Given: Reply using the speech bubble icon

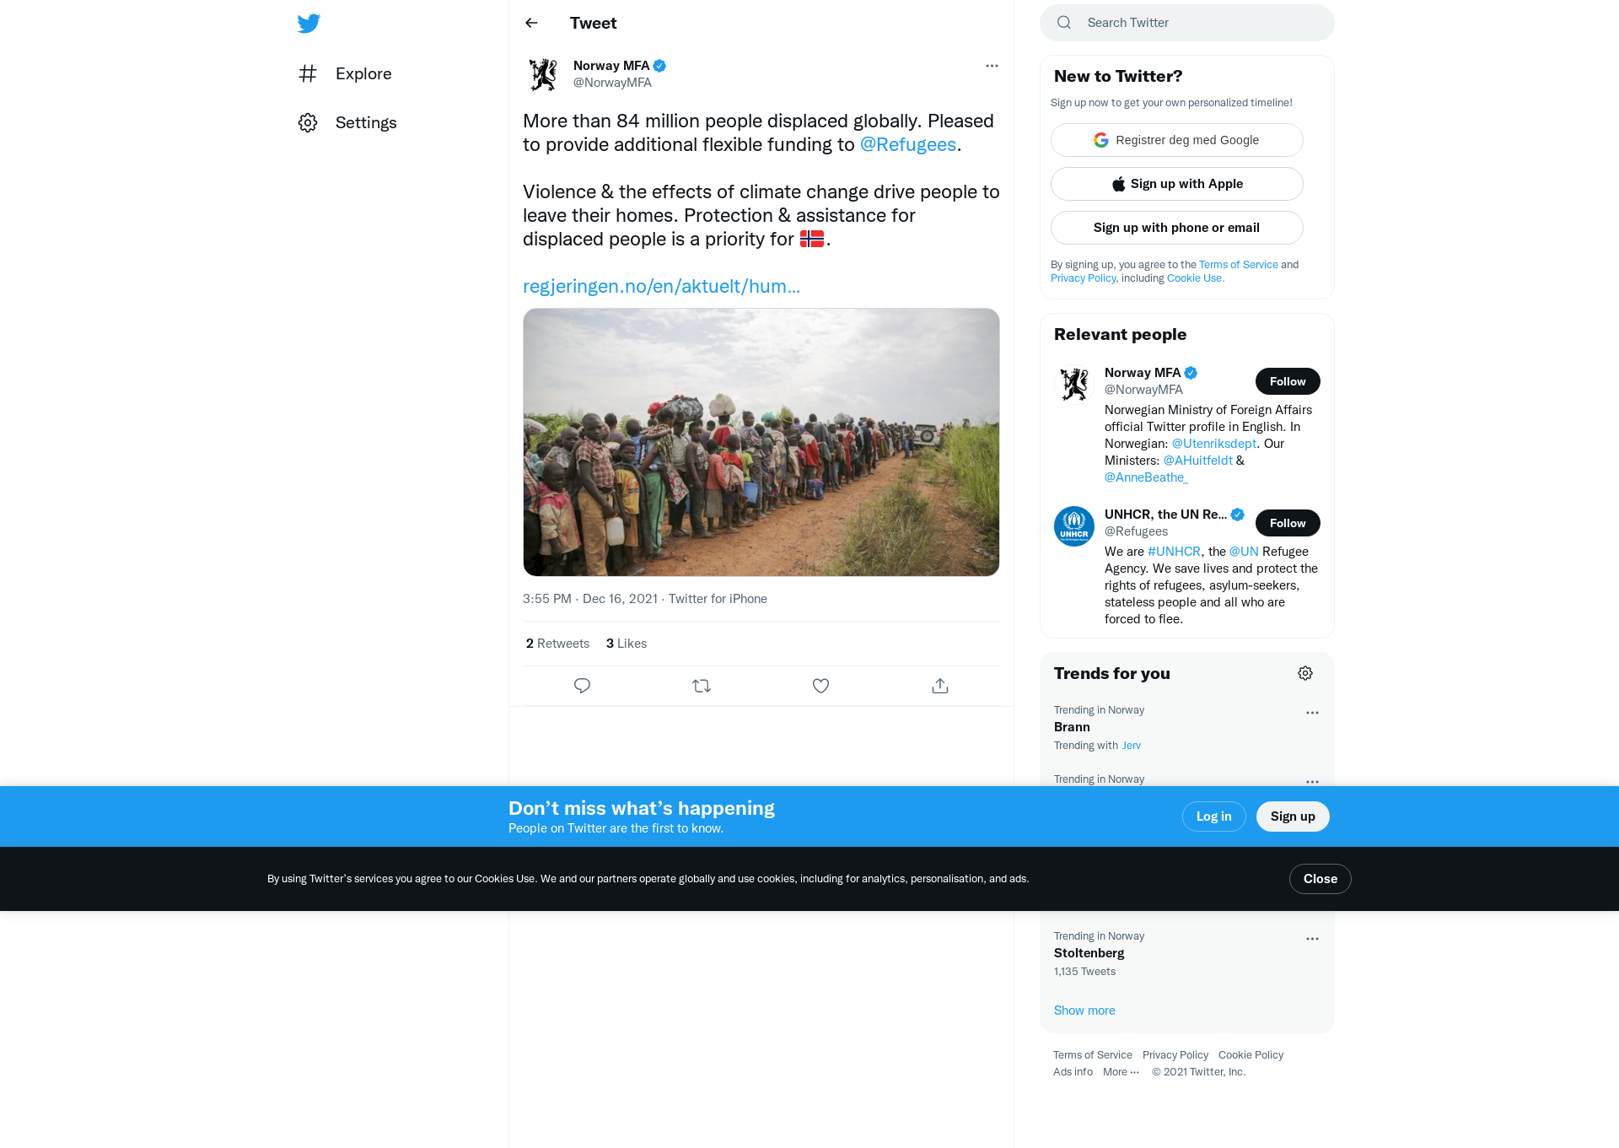Looking at the screenshot, I should tap(582, 686).
